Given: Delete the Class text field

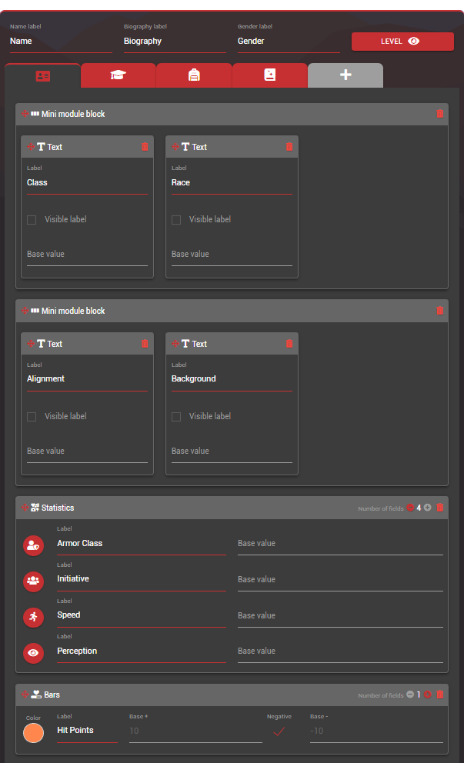Looking at the screenshot, I should 145,146.
